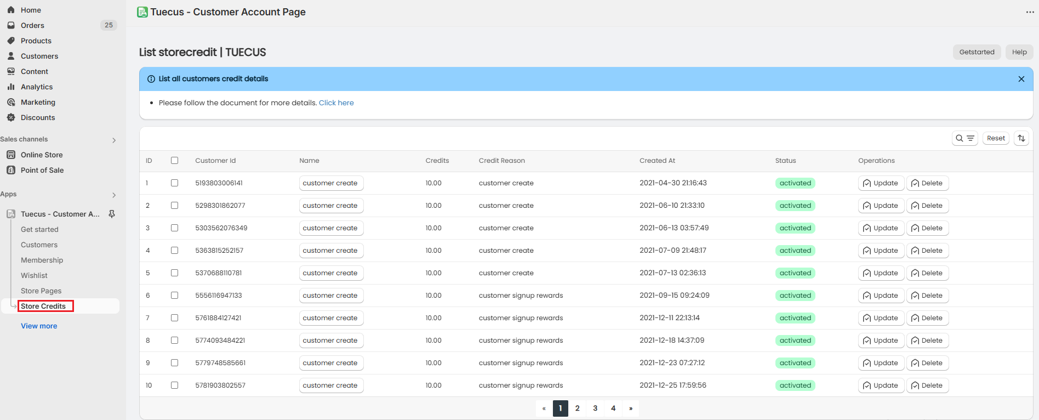Click activated status for row 9

(795, 363)
